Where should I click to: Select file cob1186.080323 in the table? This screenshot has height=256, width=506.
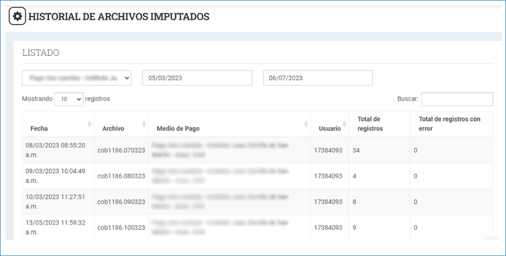121,176
